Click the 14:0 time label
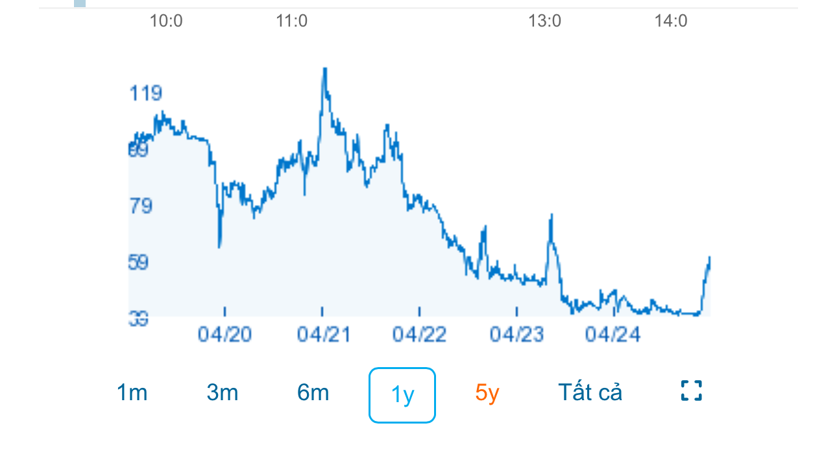 pos(671,21)
